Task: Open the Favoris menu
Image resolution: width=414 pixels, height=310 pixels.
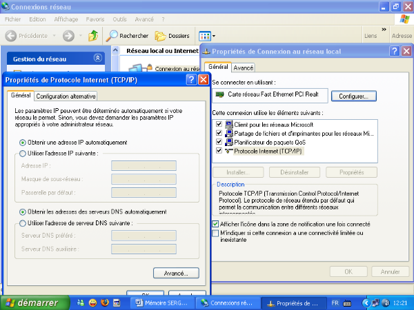Action: pyautogui.click(x=95, y=19)
